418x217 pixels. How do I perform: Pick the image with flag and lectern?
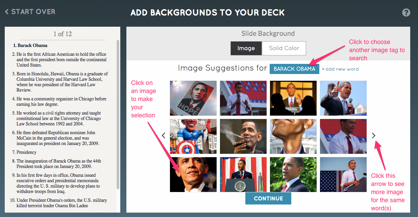[x=343, y=174]
